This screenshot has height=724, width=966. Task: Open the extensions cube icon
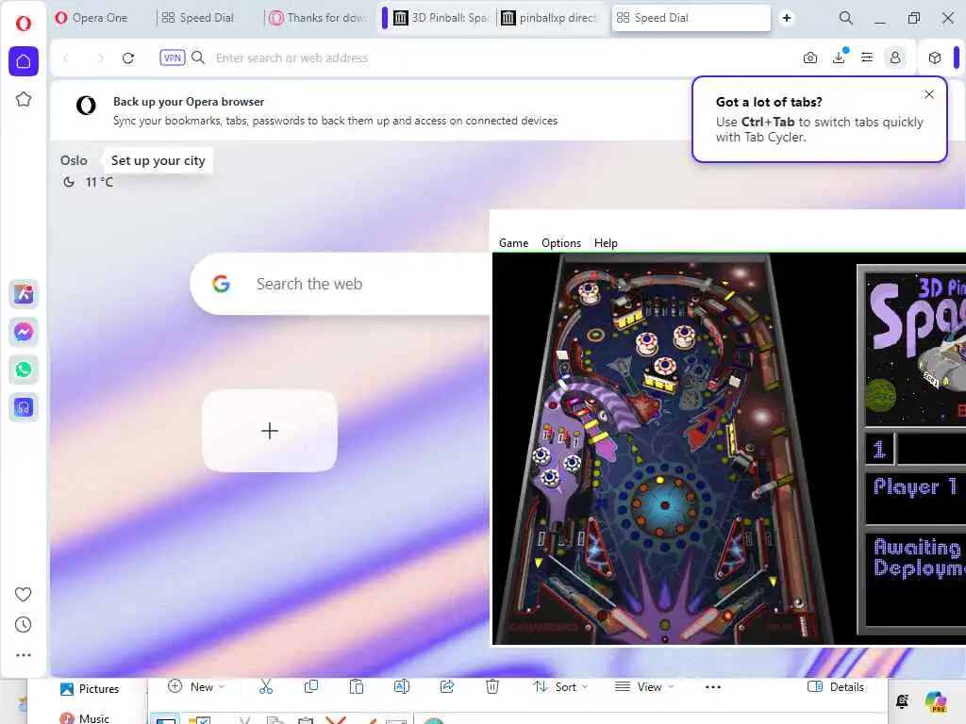(x=935, y=58)
